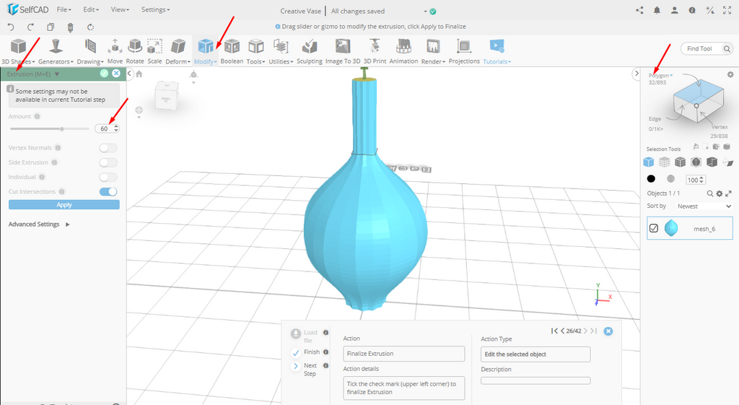This screenshot has height=405, width=739.
Task: Jump to the first tutorial step
Action: point(554,331)
